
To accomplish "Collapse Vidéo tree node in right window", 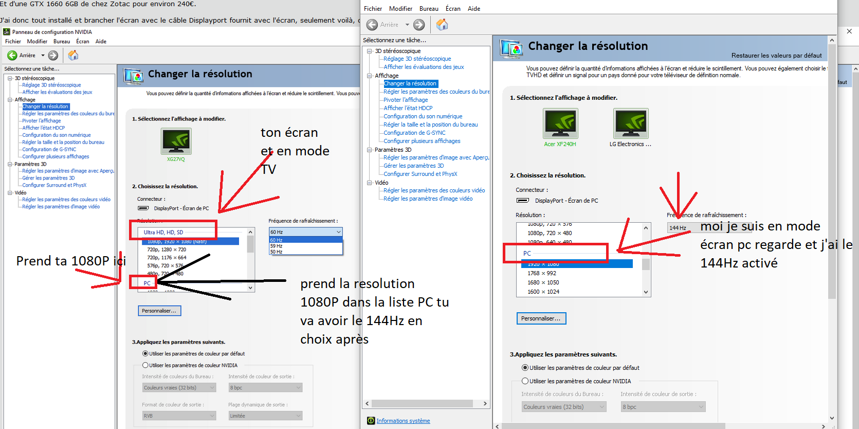I will [370, 183].
